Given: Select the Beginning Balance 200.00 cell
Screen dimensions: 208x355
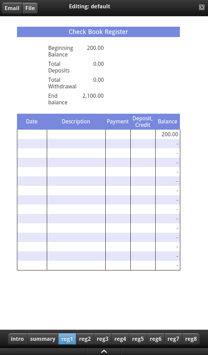Looking at the screenshot, I should pyautogui.click(x=95, y=48).
